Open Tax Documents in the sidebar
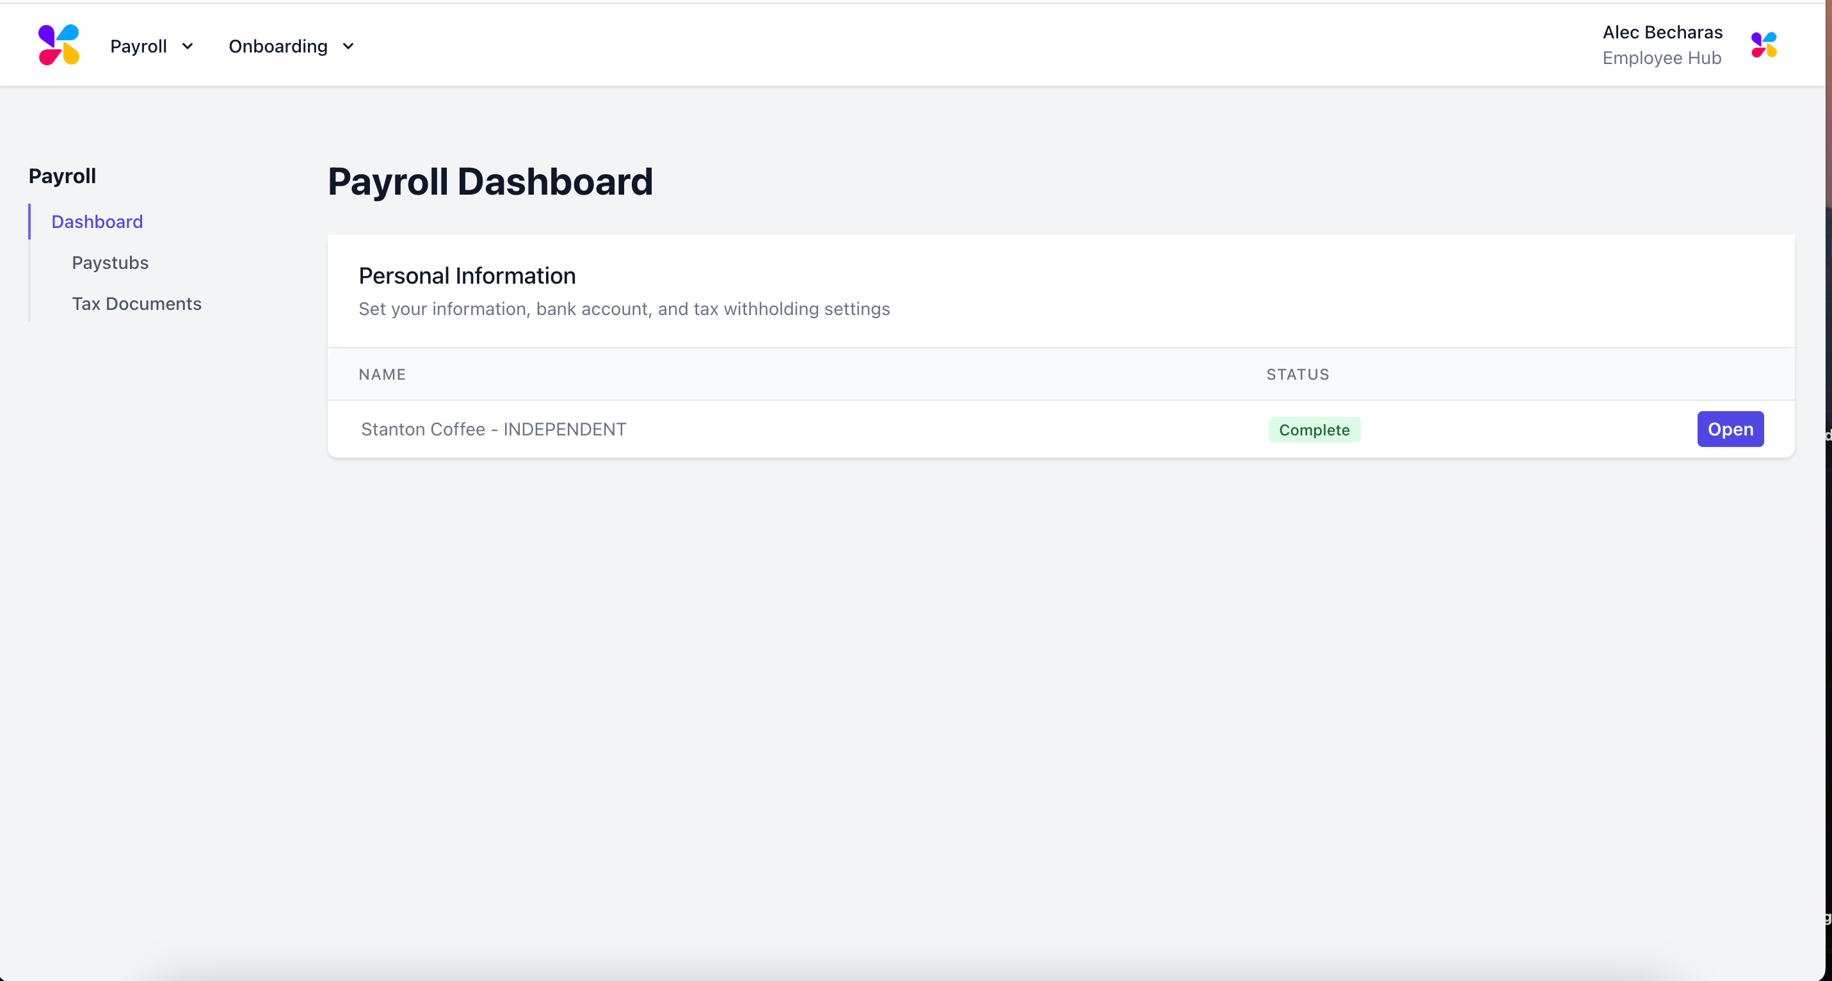 coord(136,304)
